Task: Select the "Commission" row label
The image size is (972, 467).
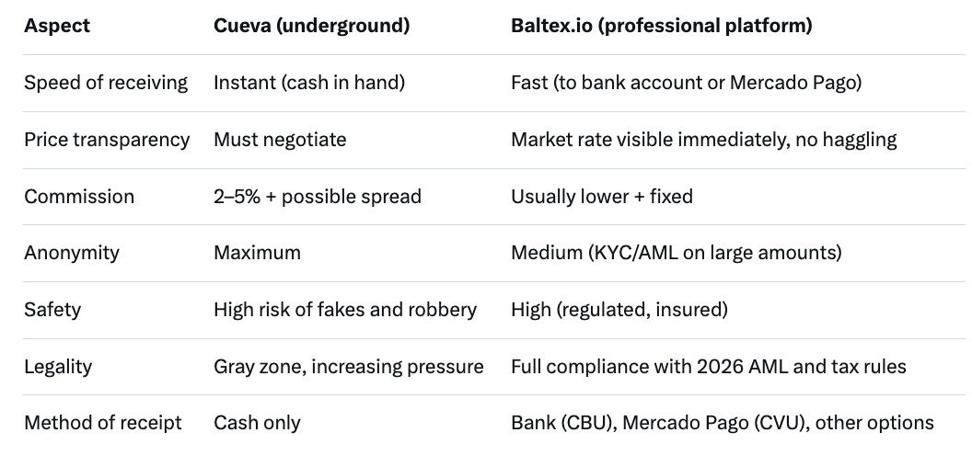Action: (x=79, y=197)
